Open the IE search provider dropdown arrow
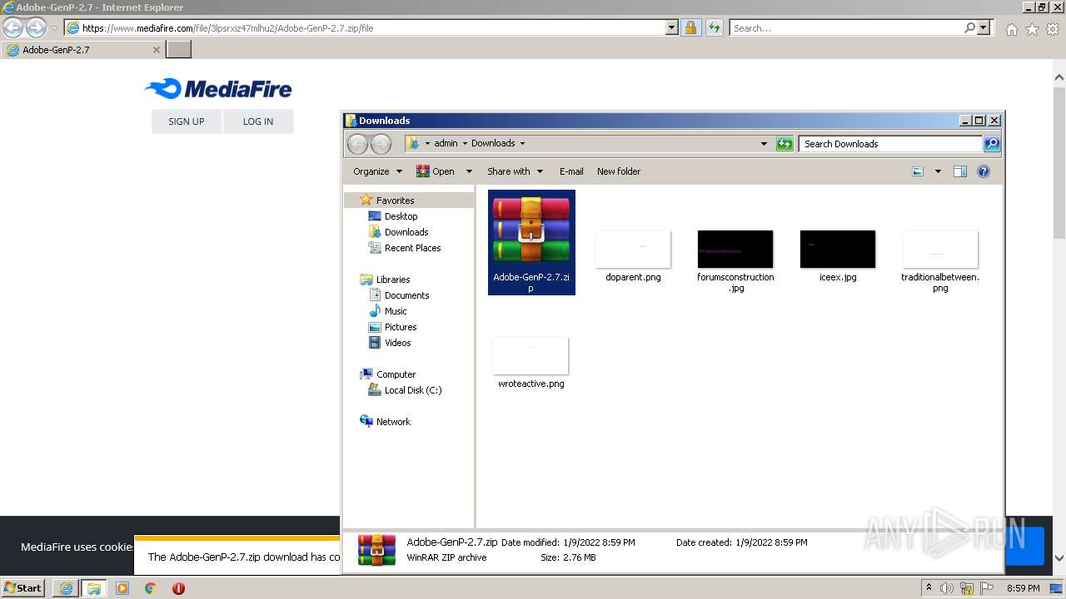The width and height of the screenshot is (1066, 599). [984, 27]
